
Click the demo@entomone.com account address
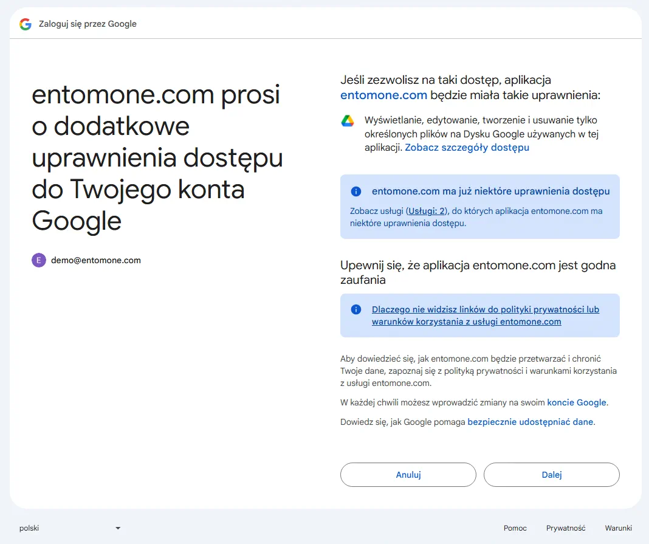click(96, 260)
